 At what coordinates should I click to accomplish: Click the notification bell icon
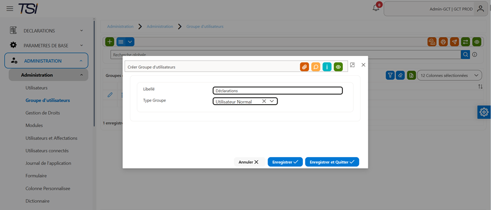[376, 8]
